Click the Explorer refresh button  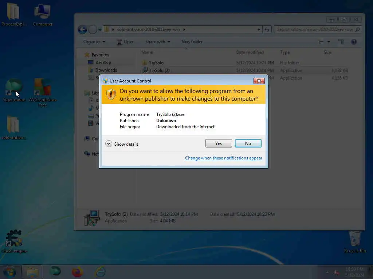267,30
